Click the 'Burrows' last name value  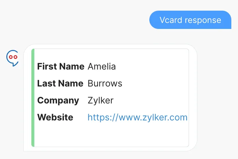[105, 83]
